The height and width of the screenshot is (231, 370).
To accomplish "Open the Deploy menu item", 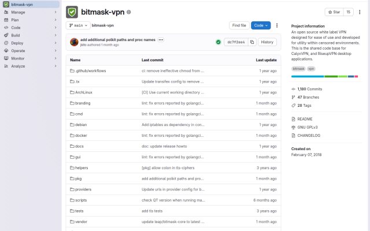I will (31, 43).
